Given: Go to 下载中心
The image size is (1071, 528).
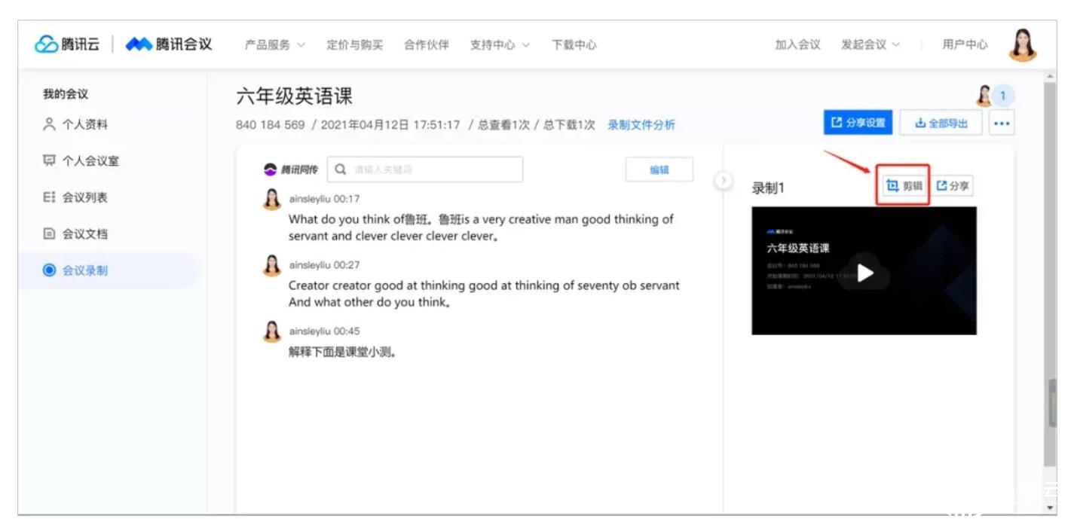Looking at the screenshot, I should pos(574,45).
